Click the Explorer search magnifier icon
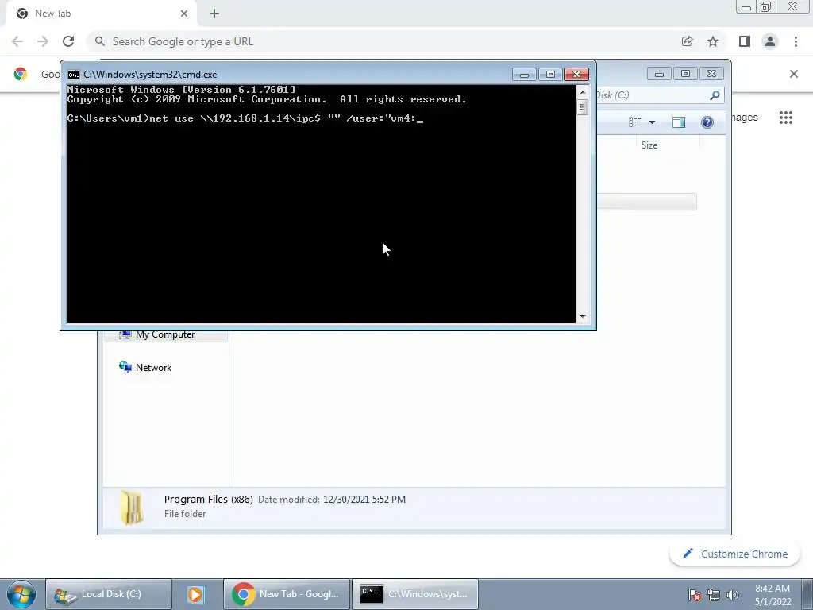The image size is (813, 610). pos(715,95)
